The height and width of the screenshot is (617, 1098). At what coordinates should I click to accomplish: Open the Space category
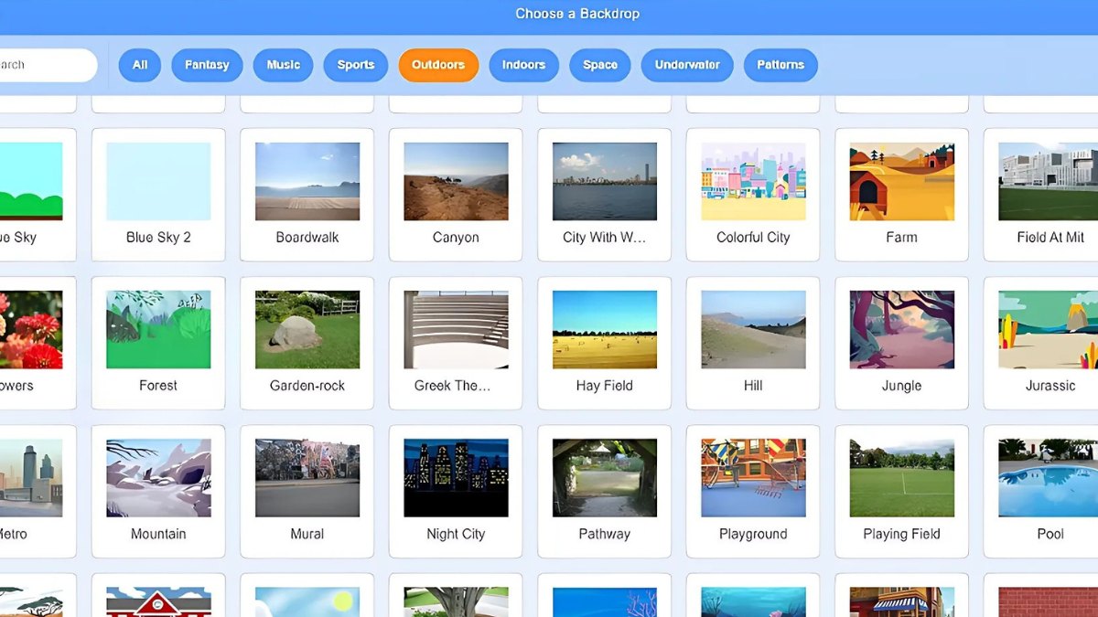point(600,65)
